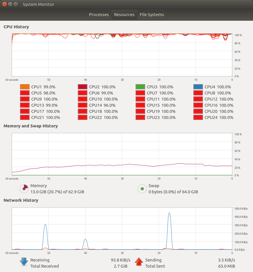This screenshot has height=272, width=253.
Task: Click the Network History section heading
Action: (21, 200)
